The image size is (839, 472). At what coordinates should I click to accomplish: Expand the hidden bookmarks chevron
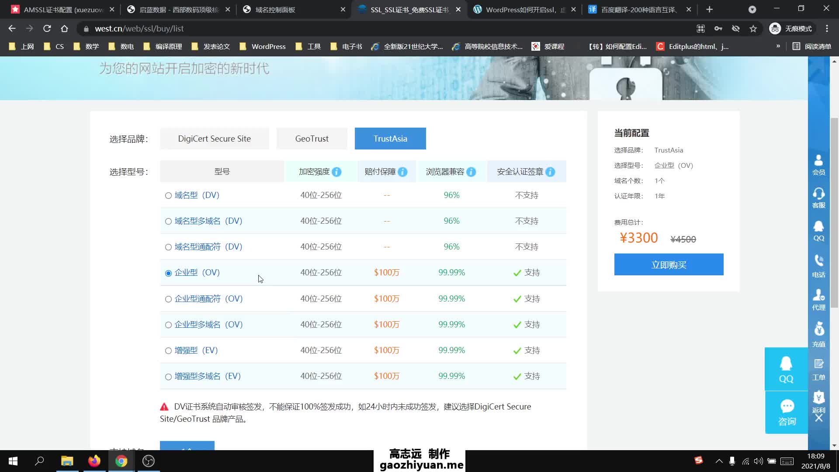tap(778, 46)
